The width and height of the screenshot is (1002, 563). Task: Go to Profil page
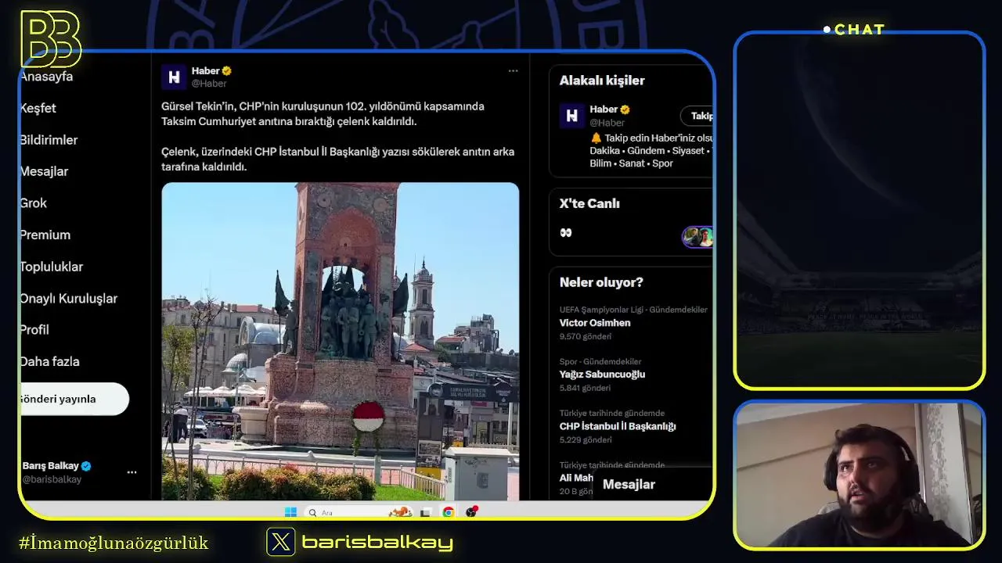click(x=34, y=330)
